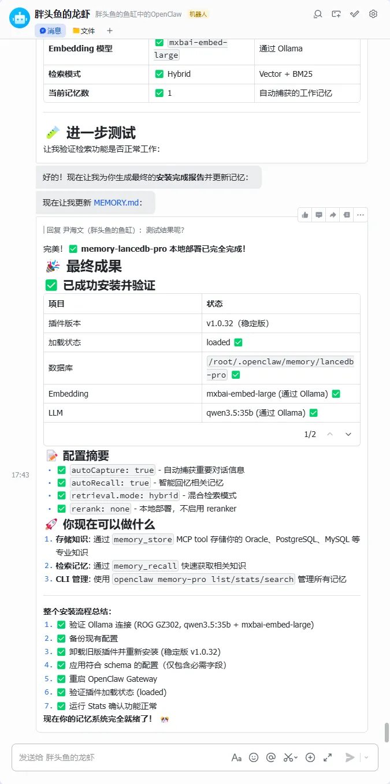The height and width of the screenshot is (784, 390).
Task: Click the memory_store code text
Action: tap(142, 539)
